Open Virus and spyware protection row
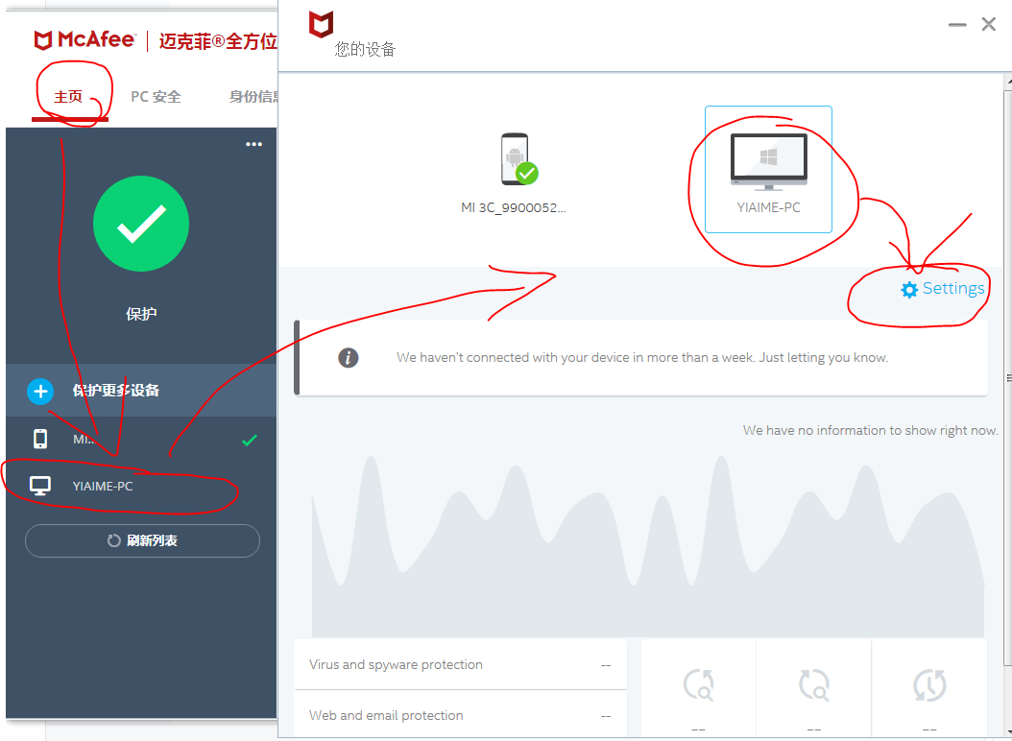 click(460, 665)
